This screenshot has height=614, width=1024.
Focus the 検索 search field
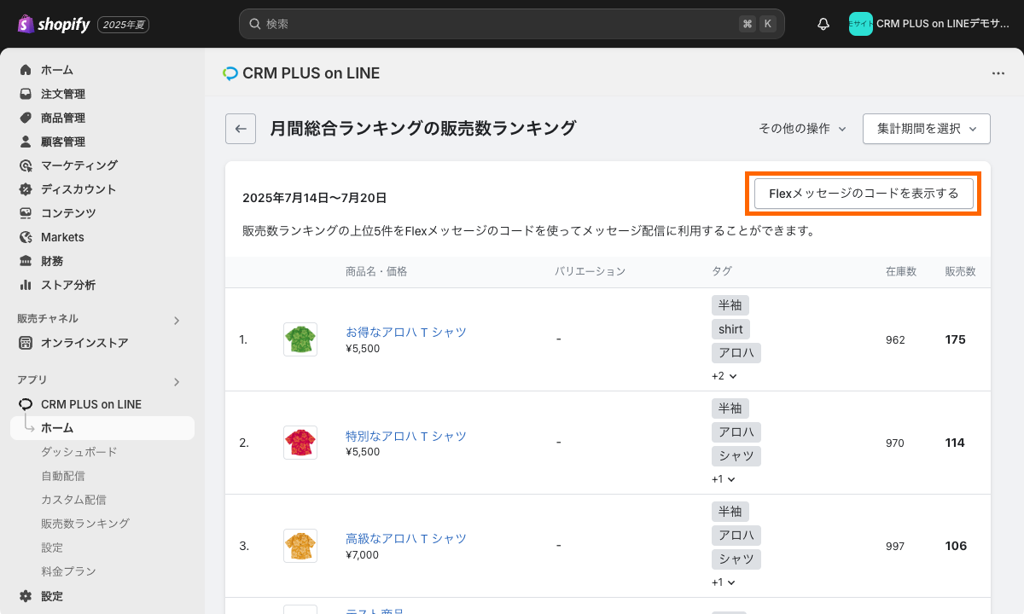(511, 24)
